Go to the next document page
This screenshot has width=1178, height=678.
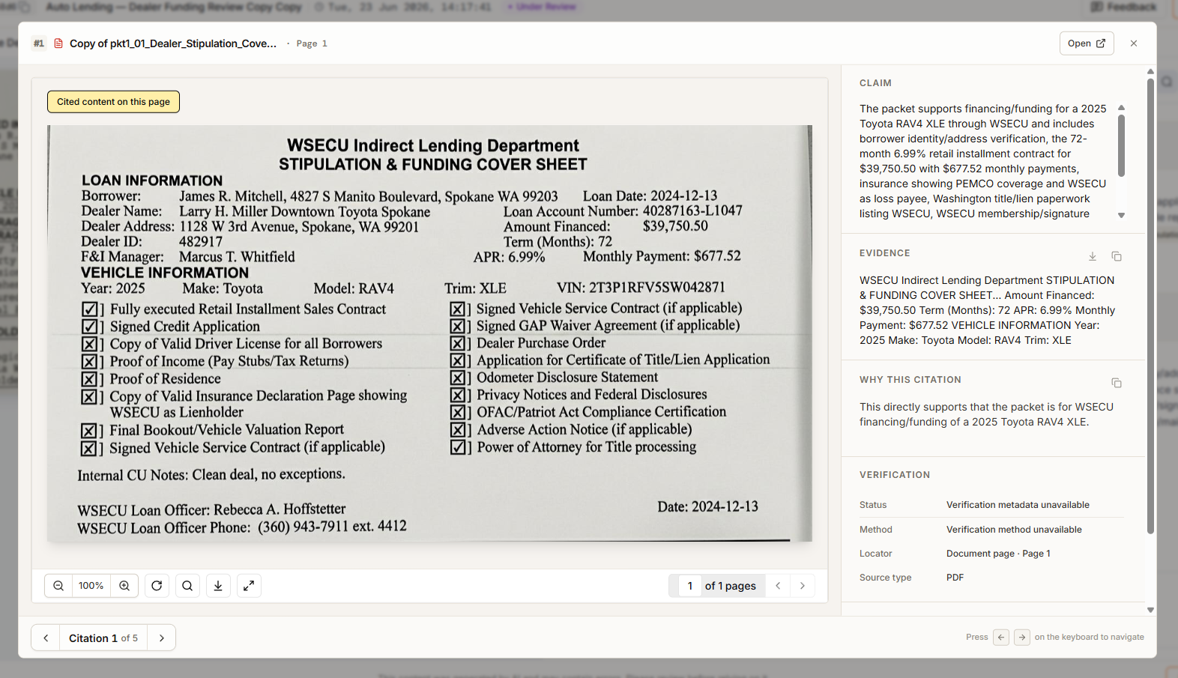click(x=803, y=586)
